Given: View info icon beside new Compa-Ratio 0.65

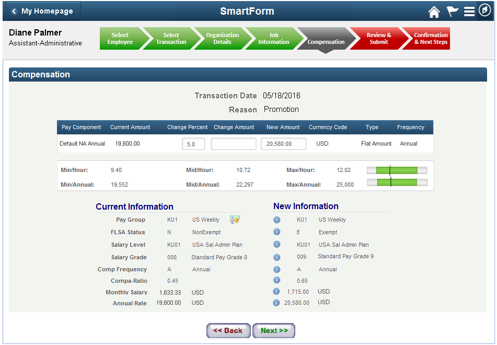Looking at the screenshot, I should click(276, 280).
